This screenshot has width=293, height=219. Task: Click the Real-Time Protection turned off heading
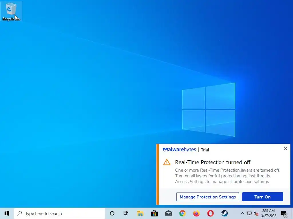click(x=213, y=162)
